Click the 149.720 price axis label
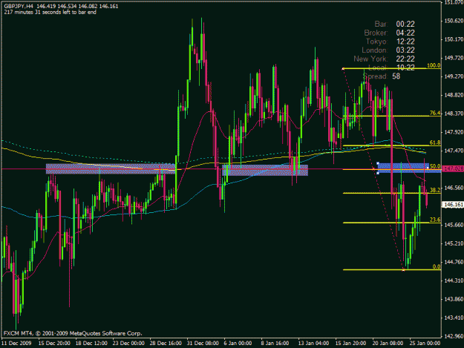This screenshot has width=464, height=348. (454, 58)
